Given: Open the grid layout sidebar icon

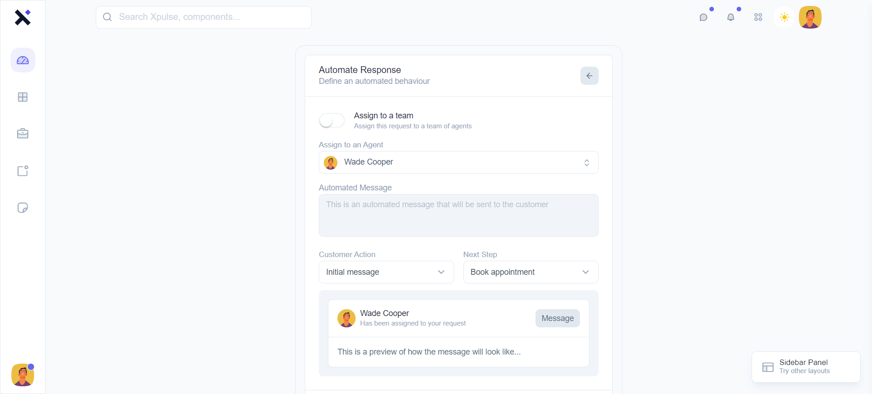Looking at the screenshot, I should point(23,97).
